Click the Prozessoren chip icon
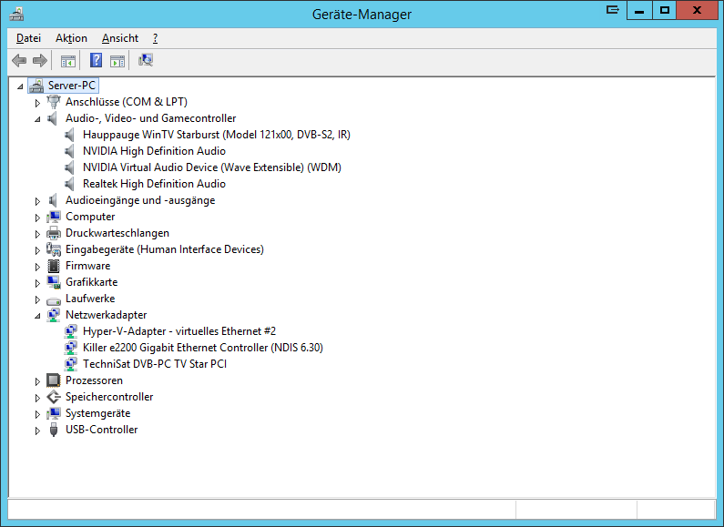 (x=54, y=380)
